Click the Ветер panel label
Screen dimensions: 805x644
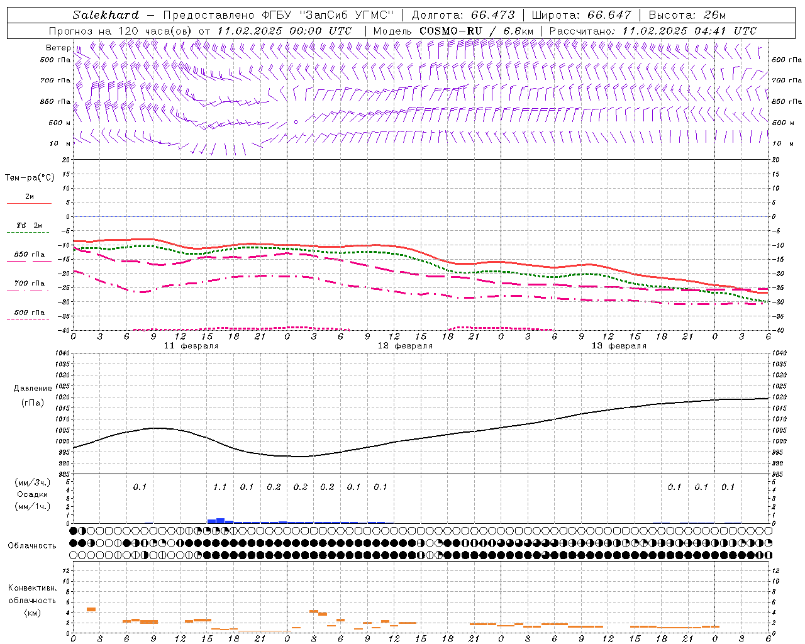(58, 48)
